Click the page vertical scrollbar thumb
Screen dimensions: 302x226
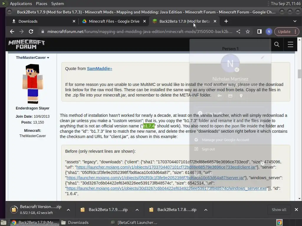299,74
